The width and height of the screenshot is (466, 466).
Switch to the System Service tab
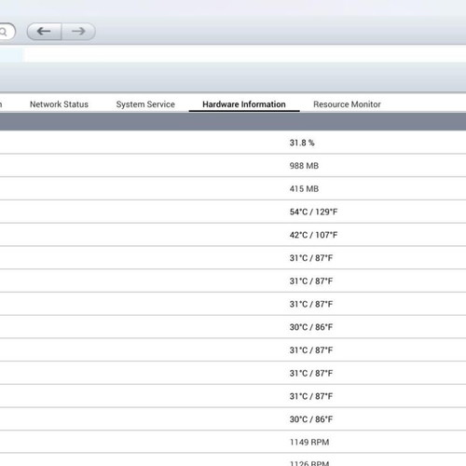click(x=145, y=104)
